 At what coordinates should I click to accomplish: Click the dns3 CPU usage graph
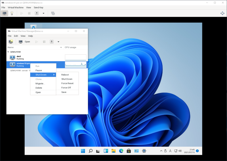coord(76,58)
